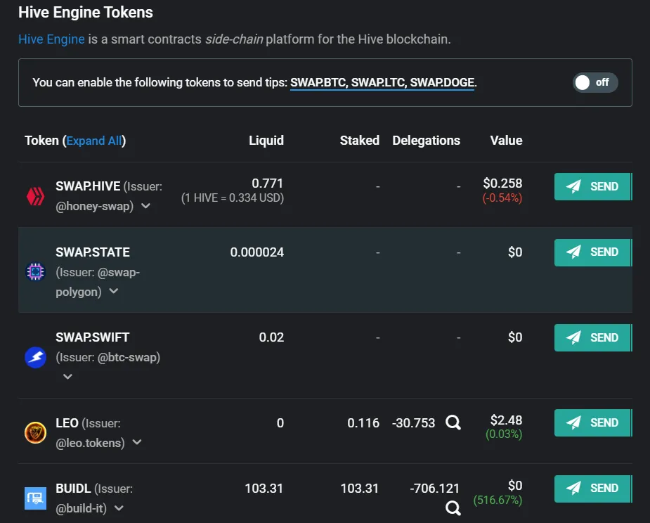Click the Liquid column header
The height and width of the screenshot is (523, 650).
click(266, 141)
